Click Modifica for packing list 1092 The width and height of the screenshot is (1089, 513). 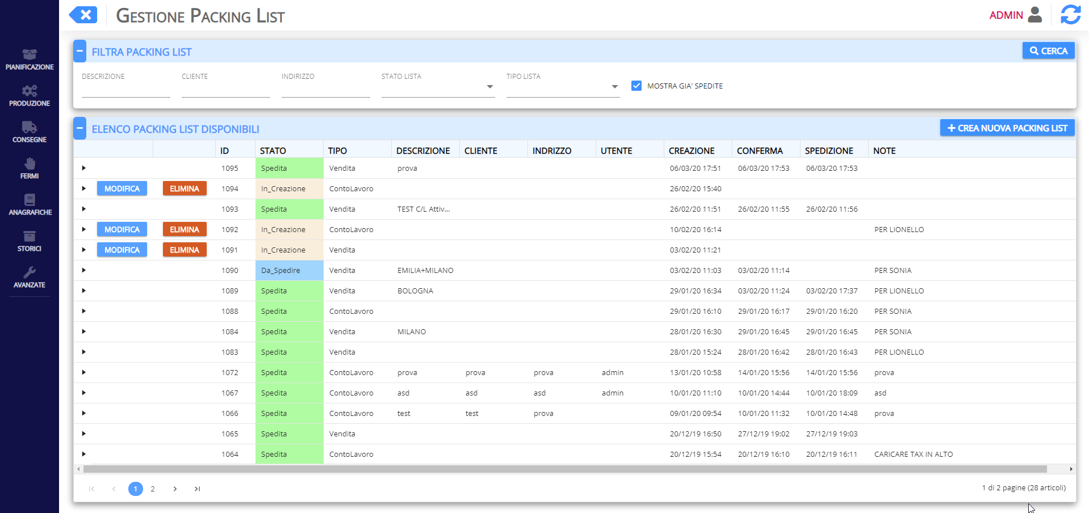click(122, 229)
